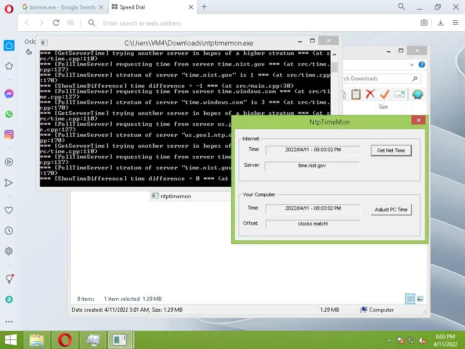The width and height of the screenshot is (465, 349).
Task: Click the browser back arrow
Action: pyautogui.click(x=27, y=23)
